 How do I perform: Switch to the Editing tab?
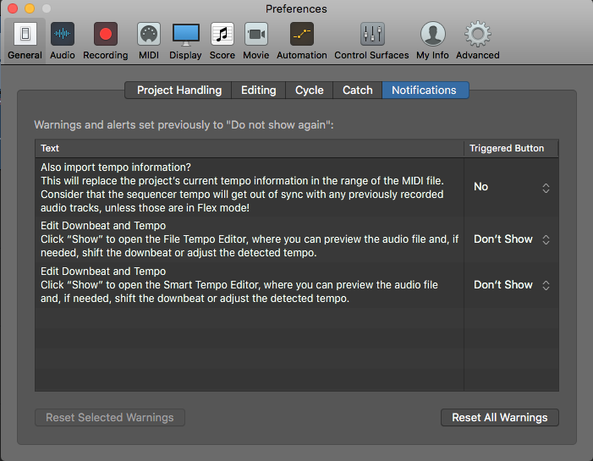click(x=258, y=91)
